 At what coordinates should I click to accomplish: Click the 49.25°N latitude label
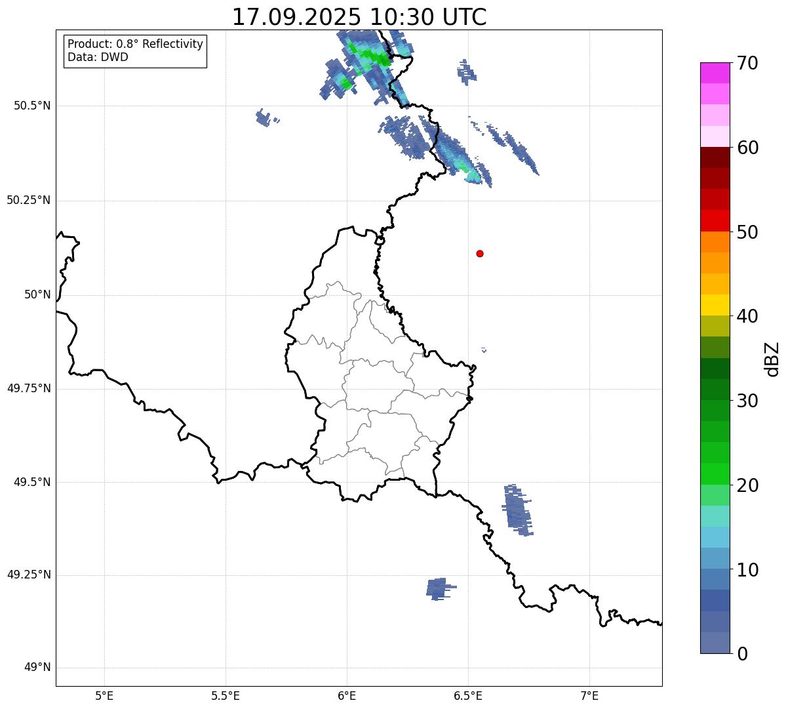(29, 575)
